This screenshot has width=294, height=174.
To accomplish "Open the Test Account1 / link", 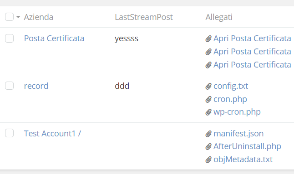I will pyautogui.click(x=52, y=134).
